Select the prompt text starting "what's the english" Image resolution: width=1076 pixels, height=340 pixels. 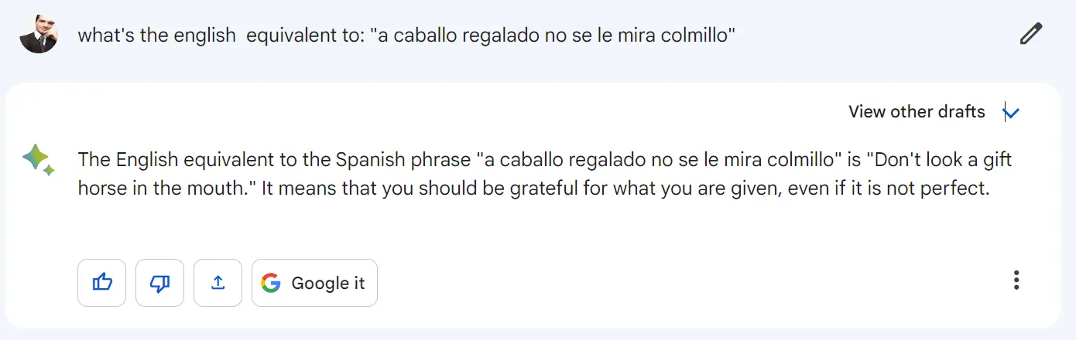(x=406, y=36)
